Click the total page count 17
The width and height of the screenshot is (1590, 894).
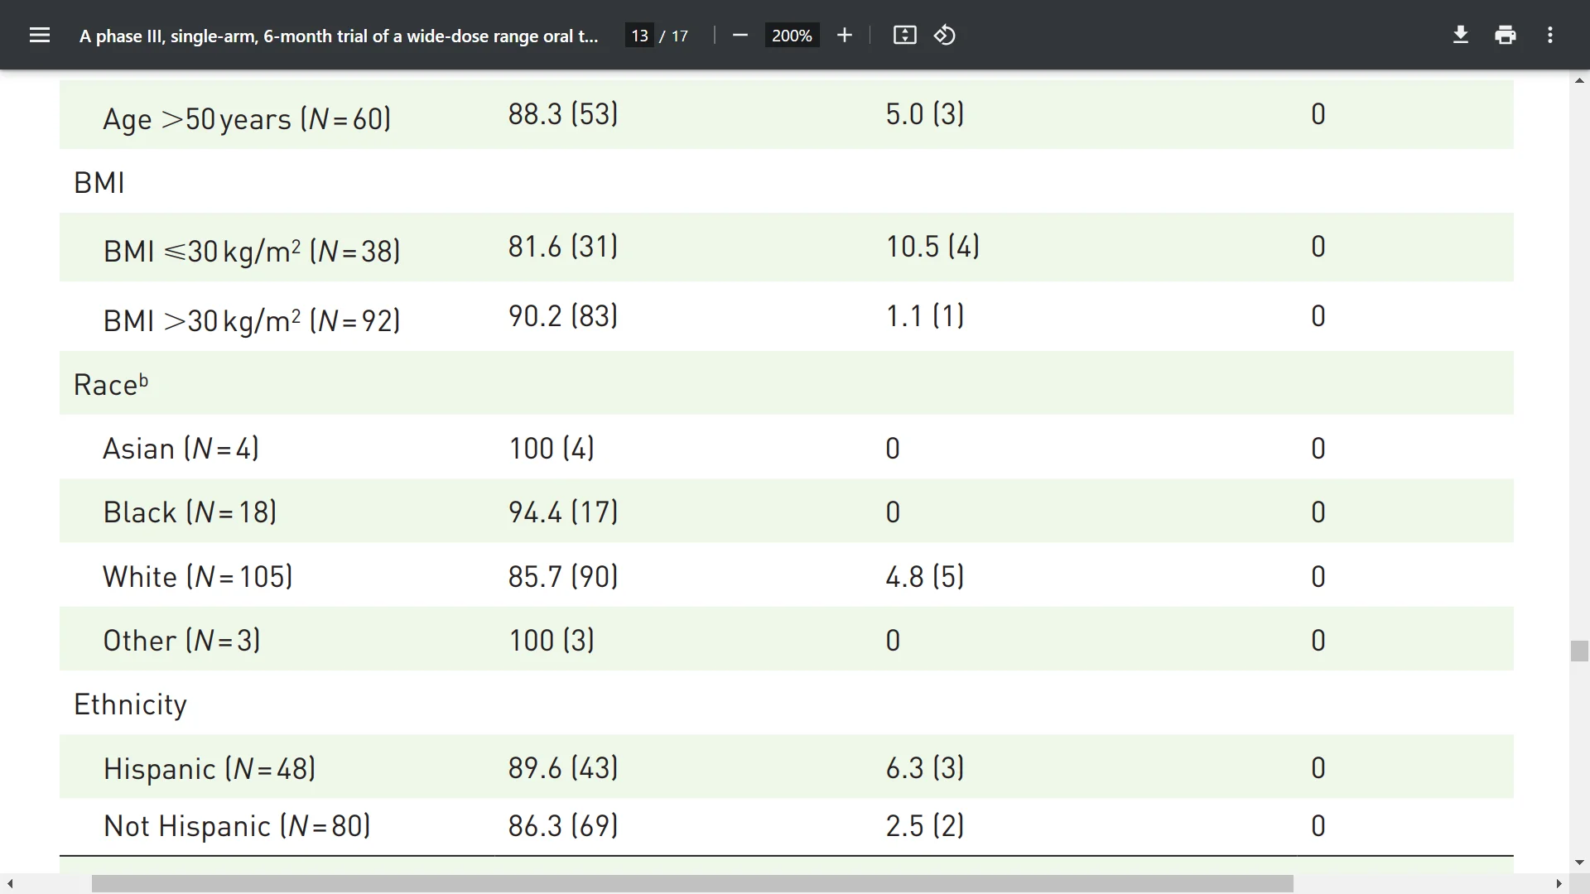(680, 36)
